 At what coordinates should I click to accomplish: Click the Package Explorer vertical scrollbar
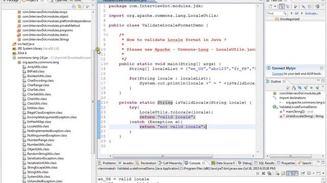pos(93,102)
